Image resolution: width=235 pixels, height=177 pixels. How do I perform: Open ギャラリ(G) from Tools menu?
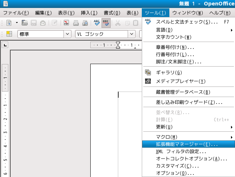(x=189, y=72)
